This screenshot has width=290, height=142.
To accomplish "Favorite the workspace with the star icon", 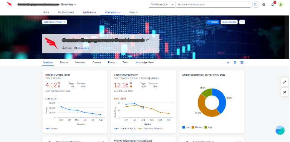I will coord(147,40).
